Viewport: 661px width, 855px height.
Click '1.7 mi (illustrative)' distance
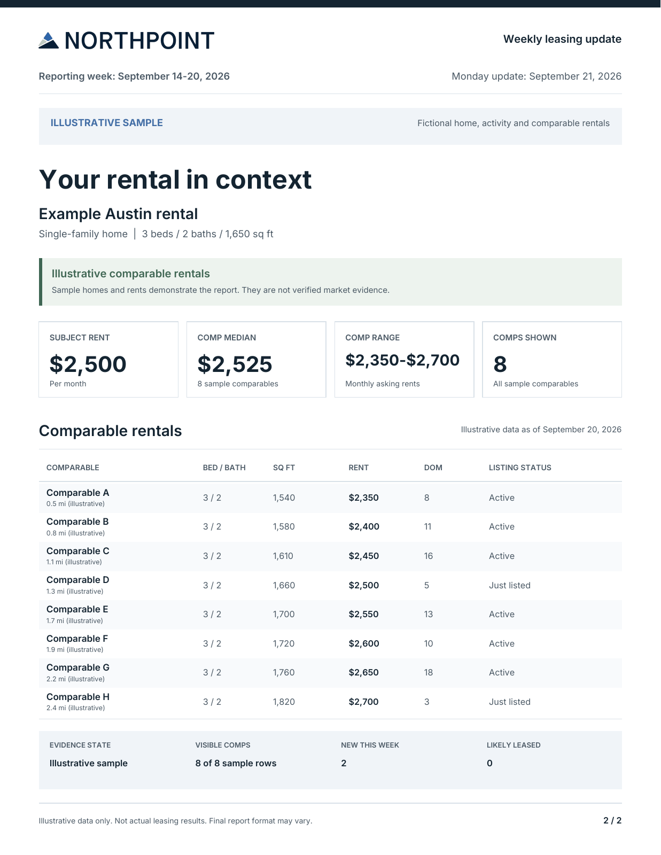coord(75,621)
